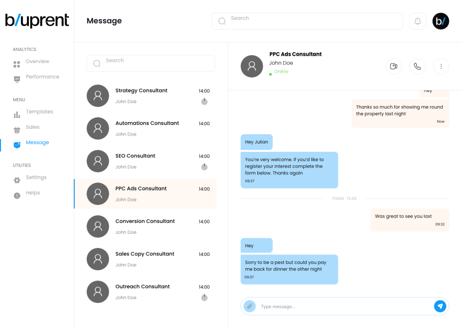
Task: Go to Performance page
Action: tap(42, 77)
